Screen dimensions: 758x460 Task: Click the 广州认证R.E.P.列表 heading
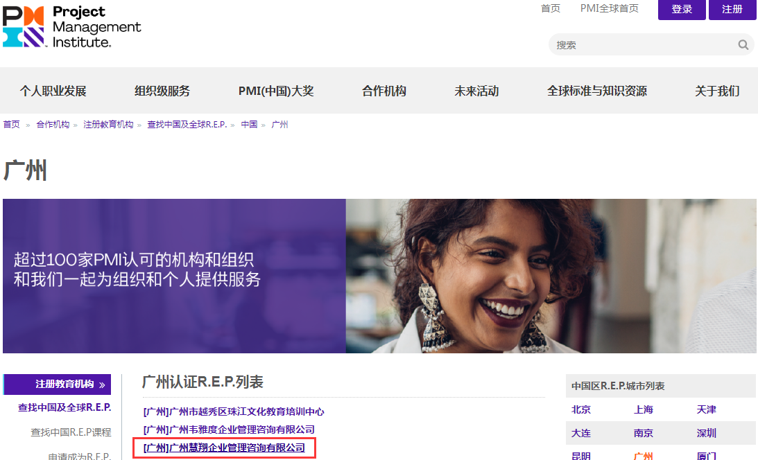click(x=203, y=382)
